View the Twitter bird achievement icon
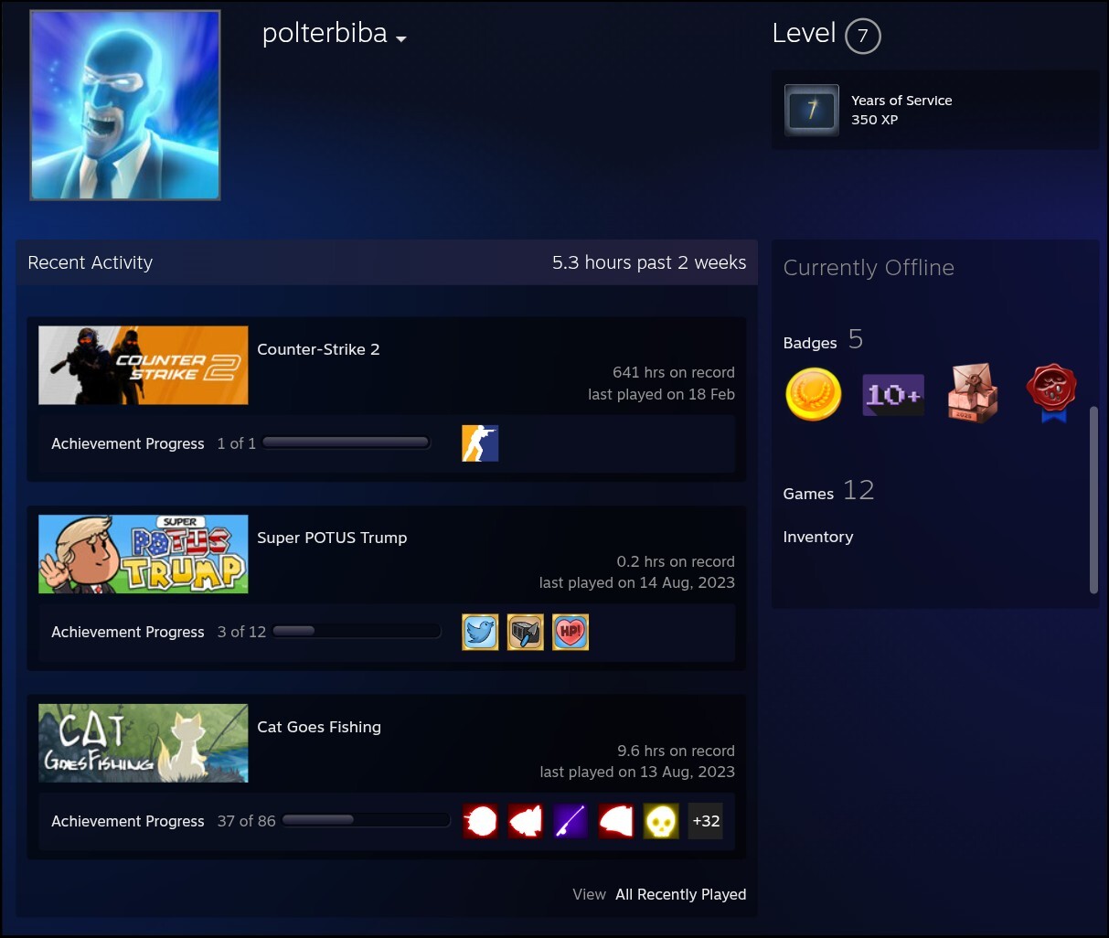Screen dimensions: 1109x938 [x=480, y=632]
